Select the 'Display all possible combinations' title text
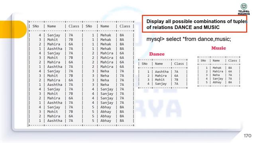 196,24
